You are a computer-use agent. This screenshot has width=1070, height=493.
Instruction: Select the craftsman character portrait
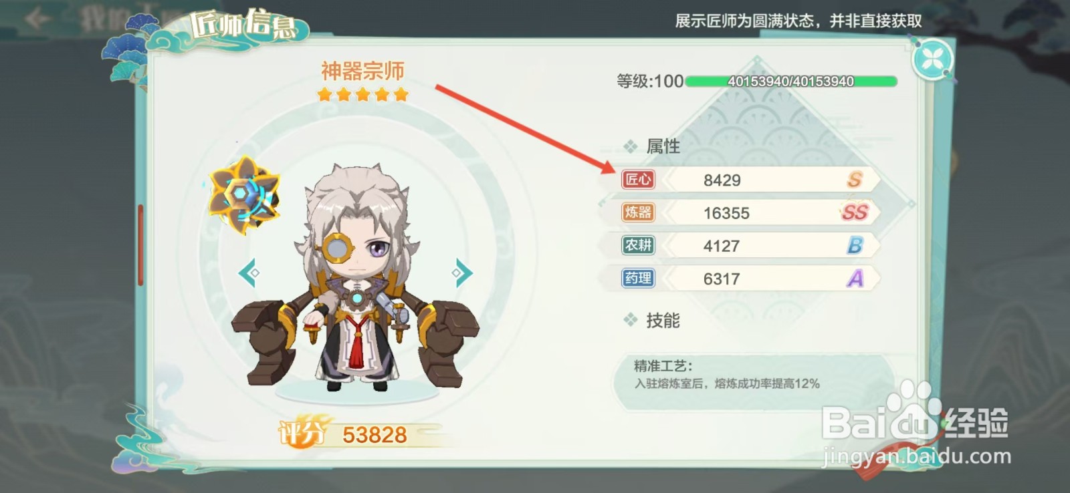click(x=356, y=277)
